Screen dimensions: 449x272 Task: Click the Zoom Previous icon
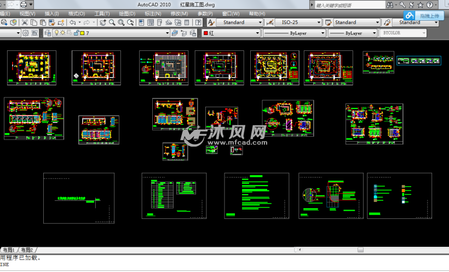(x=130, y=22)
